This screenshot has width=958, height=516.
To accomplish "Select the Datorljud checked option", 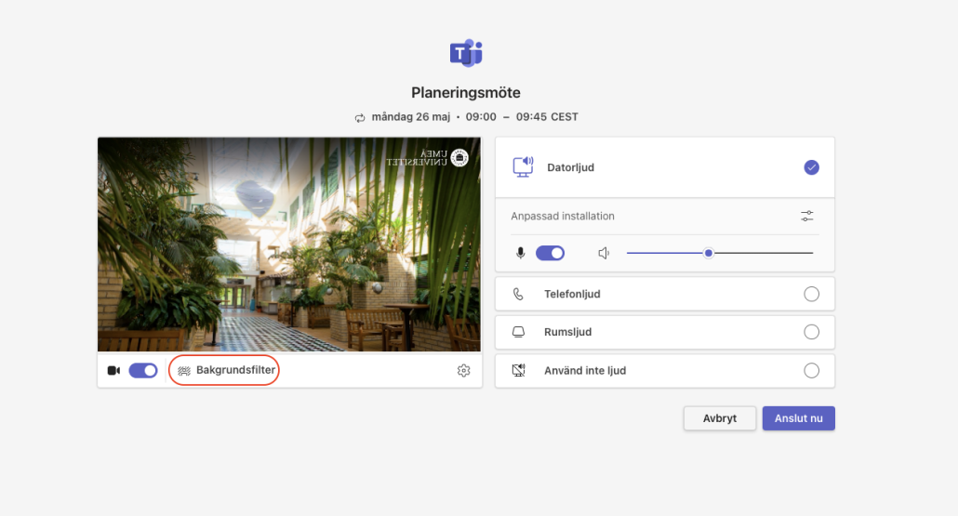I will [811, 167].
